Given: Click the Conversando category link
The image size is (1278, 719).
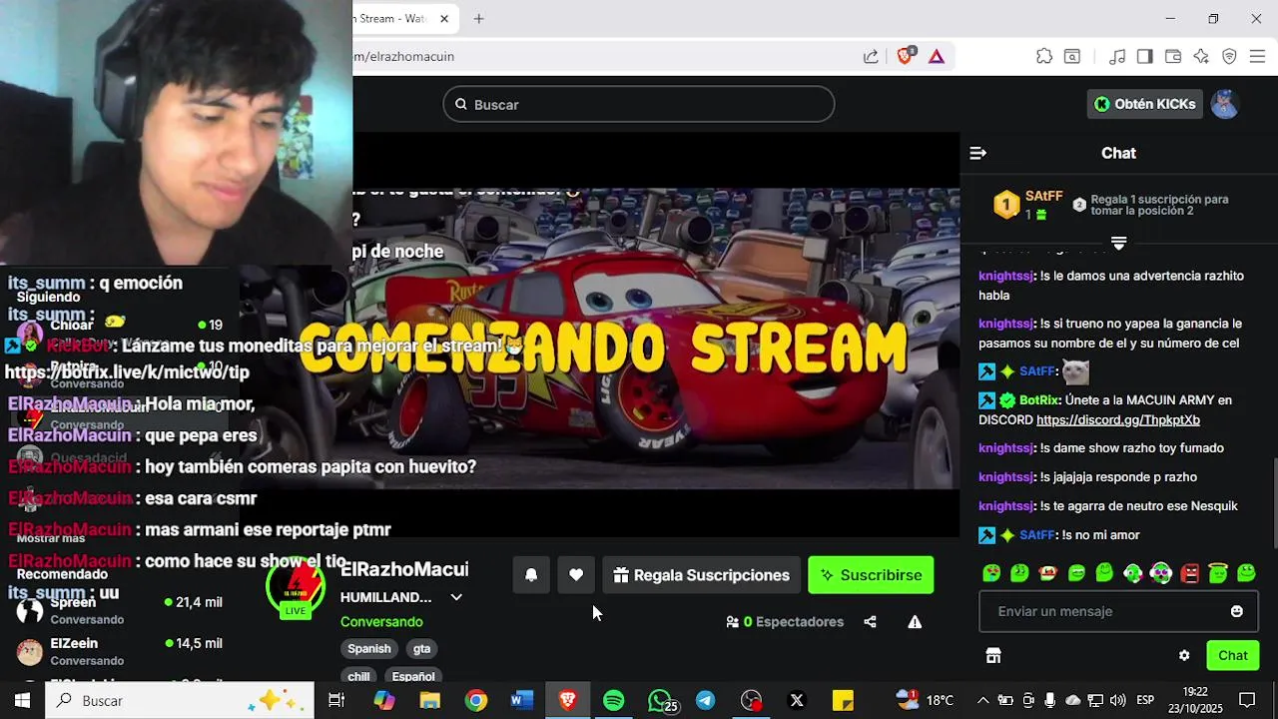Looking at the screenshot, I should point(381,622).
